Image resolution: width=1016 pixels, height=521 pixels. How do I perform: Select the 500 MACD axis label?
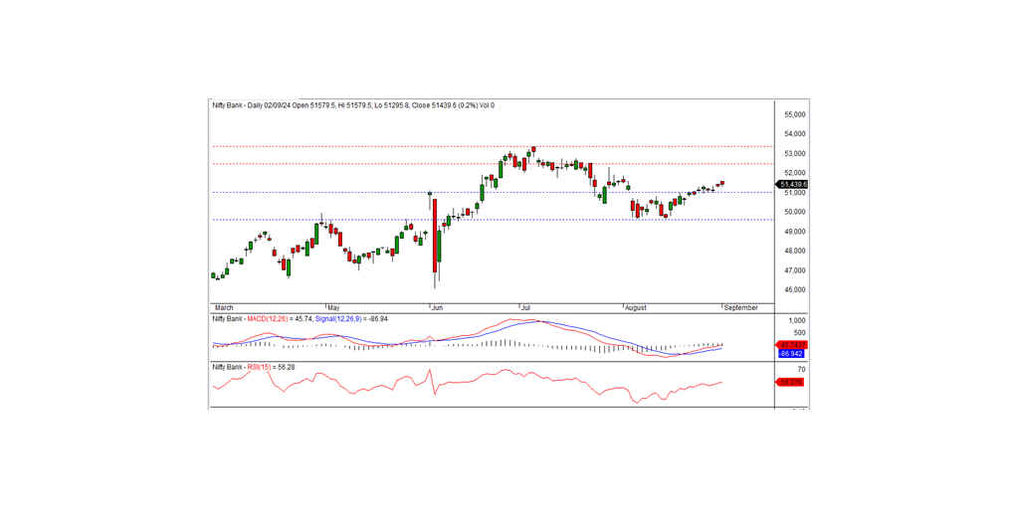800,333
